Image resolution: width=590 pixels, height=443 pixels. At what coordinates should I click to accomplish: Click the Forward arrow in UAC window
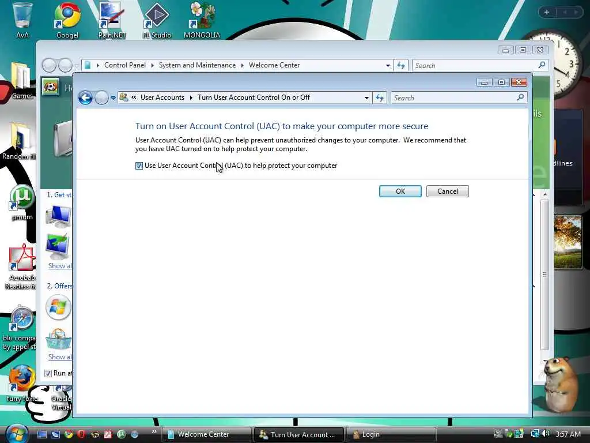tap(101, 98)
